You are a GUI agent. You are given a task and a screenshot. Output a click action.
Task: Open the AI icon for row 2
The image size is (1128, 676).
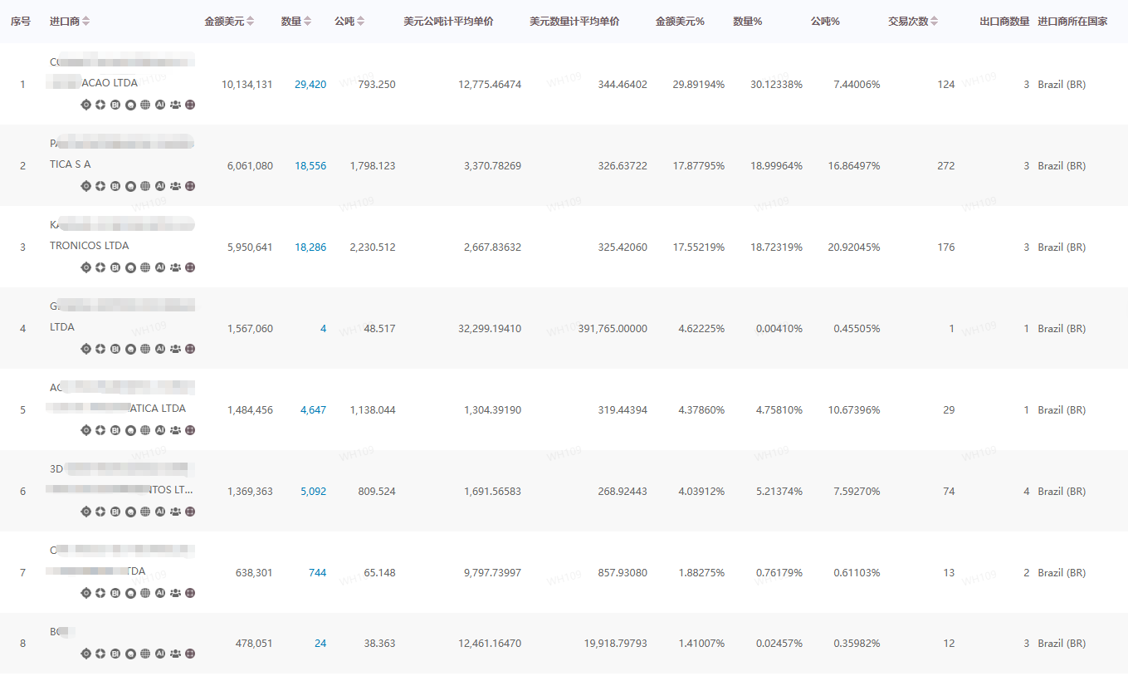(x=160, y=186)
